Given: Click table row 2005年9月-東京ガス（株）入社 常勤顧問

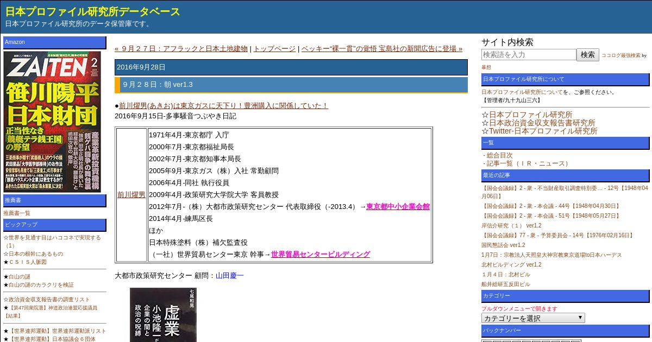Looking at the screenshot, I should pos(214,170).
